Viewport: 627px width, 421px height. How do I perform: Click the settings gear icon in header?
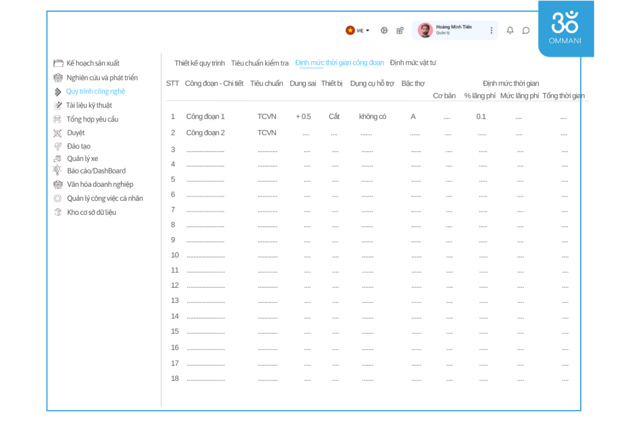click(x=384, y=31)
